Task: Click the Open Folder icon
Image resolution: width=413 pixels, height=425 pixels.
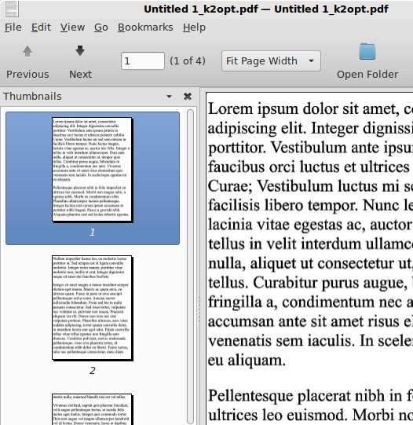Action: (367, 51)
